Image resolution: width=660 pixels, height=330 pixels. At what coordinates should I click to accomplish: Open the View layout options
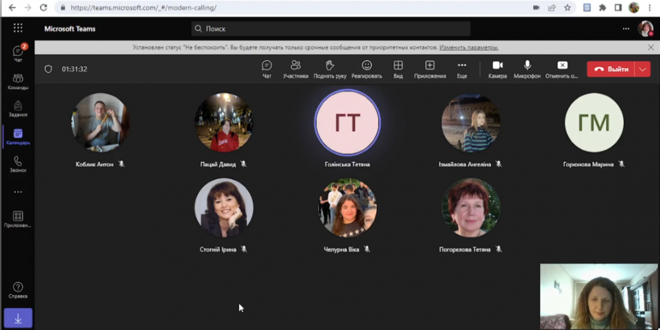coord(398,69)
